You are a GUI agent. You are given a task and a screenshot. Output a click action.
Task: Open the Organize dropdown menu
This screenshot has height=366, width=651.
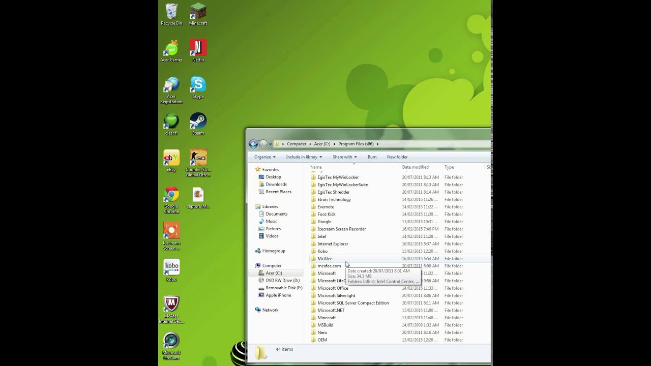pyautogui.click(x=265, y=157)
